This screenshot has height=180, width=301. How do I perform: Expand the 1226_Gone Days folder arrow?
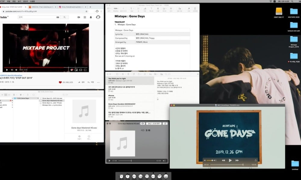pos(38,98)
